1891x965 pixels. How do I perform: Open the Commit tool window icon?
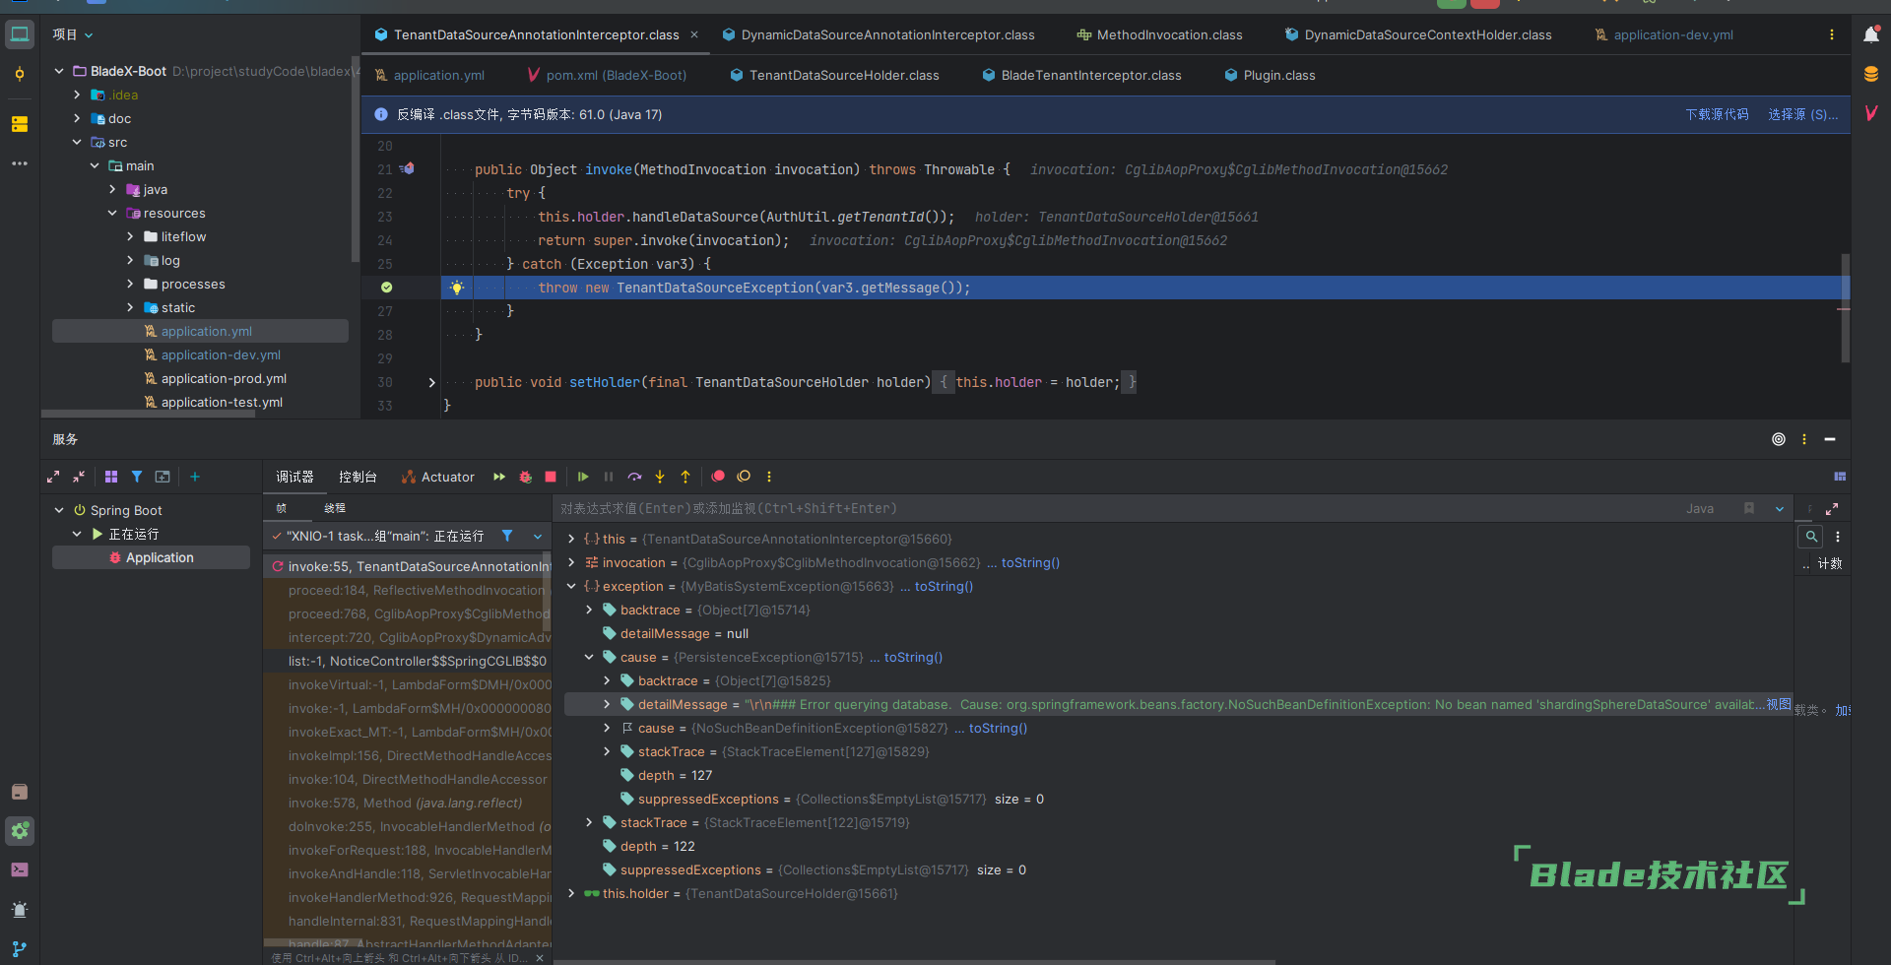coord(20,74)
